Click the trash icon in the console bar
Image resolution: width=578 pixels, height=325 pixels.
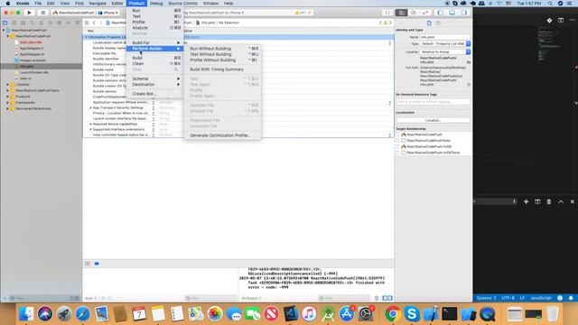[377, 298]
